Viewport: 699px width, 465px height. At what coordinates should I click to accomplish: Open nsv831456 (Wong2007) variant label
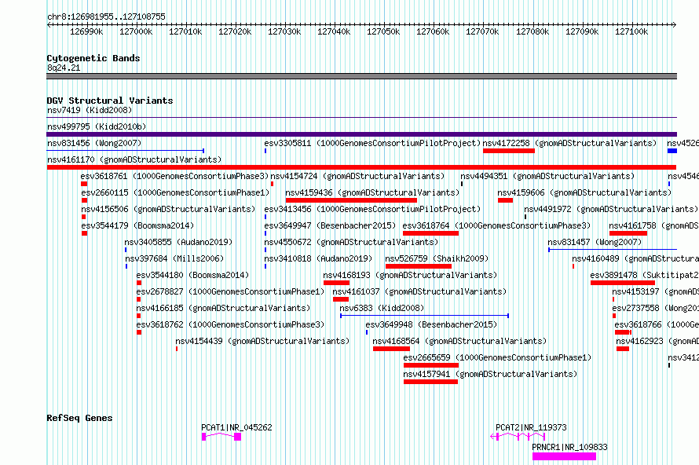coord(94,143)
